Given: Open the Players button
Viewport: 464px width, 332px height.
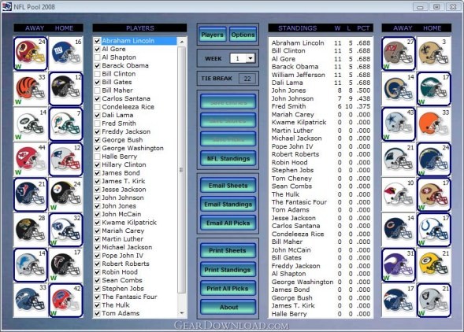Looking at the screenshot, I should pos(213,35).
